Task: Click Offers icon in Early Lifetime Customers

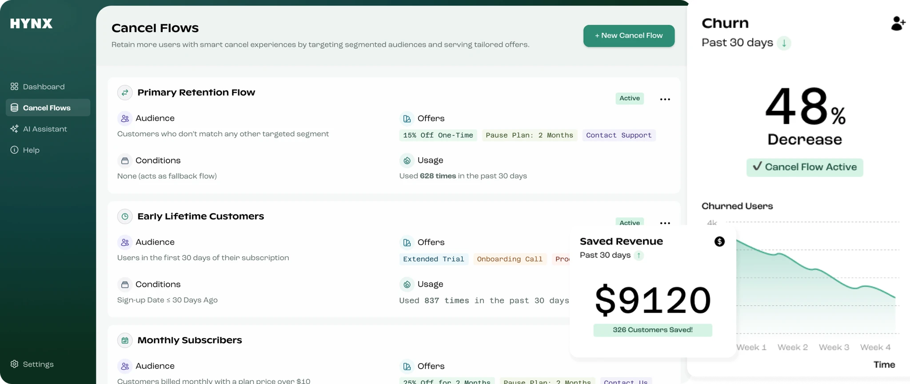Action: [407, 242]
